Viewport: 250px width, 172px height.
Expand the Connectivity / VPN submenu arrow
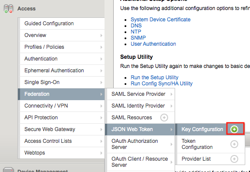[101, 106]
